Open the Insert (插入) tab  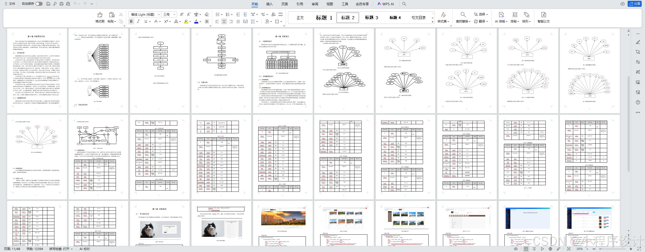click(269, 4)
